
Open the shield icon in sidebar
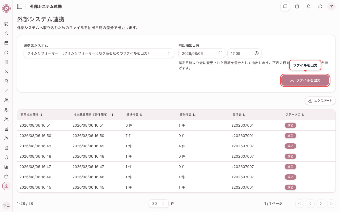(x=6, y=157)
